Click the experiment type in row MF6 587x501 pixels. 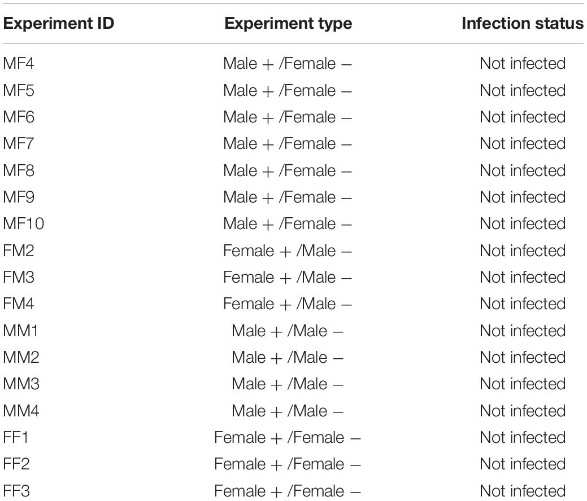coord(288,117)
